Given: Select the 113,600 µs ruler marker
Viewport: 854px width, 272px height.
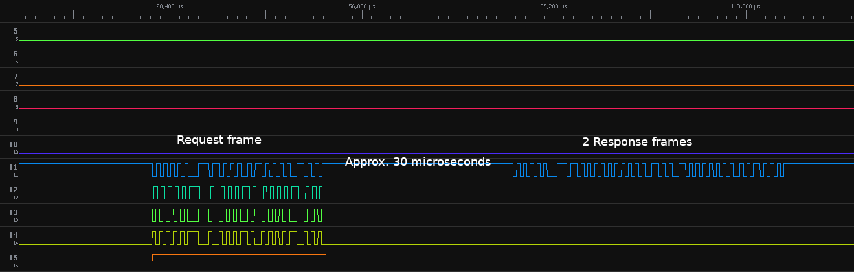Looking at the screenshot, I should [x=745, y=6].
